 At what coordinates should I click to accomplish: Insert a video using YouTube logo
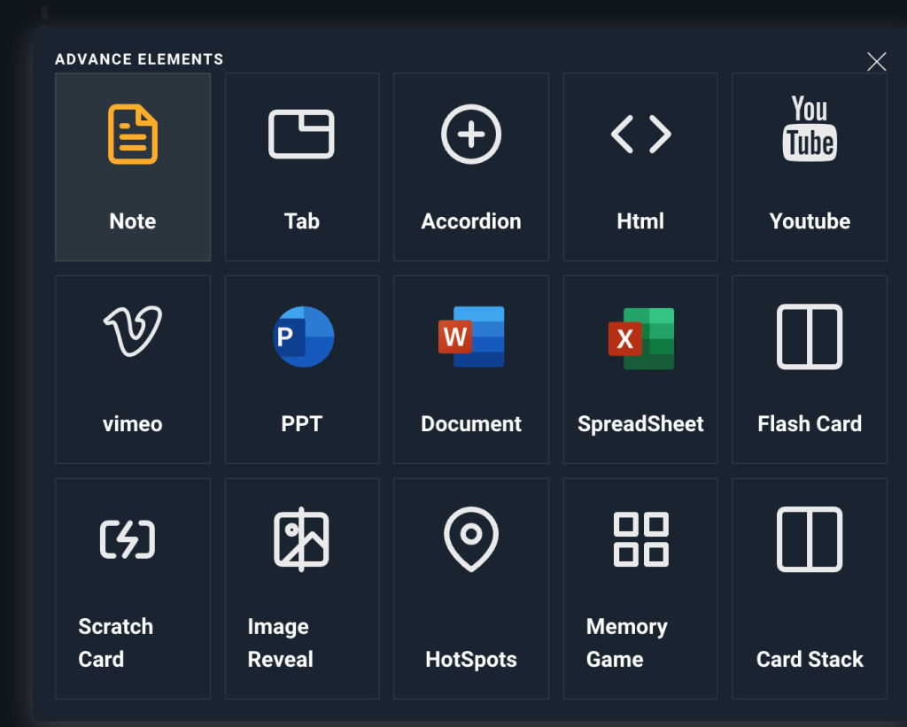(810, 130)
